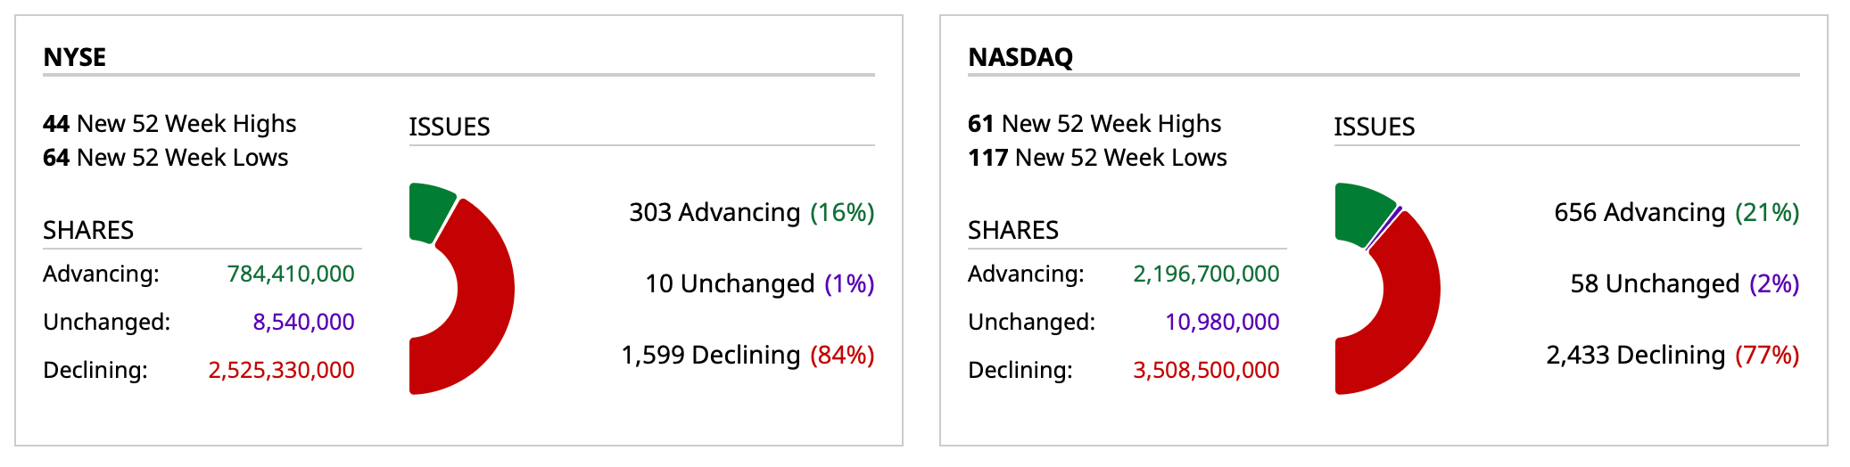
Task: Click NASDAQ 58 Unchanged (2%) label
Action: (x=1684, y=283)
